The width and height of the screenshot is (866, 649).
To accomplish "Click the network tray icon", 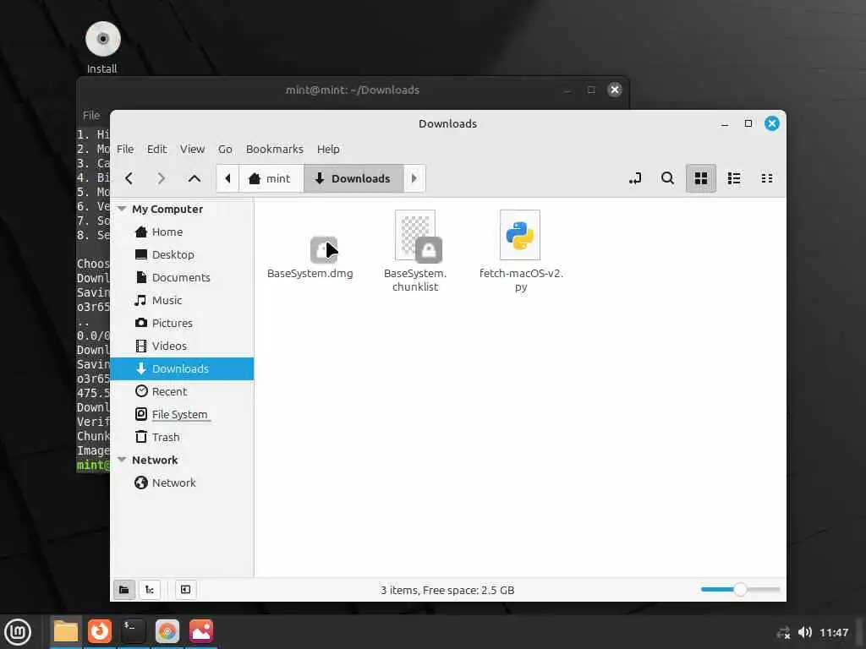I will (x=782, y=632).
